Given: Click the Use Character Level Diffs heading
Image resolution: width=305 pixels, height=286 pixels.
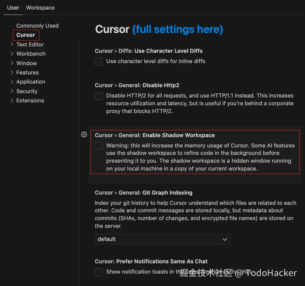Looking at the screenshot, I should [x=149, y=51].
